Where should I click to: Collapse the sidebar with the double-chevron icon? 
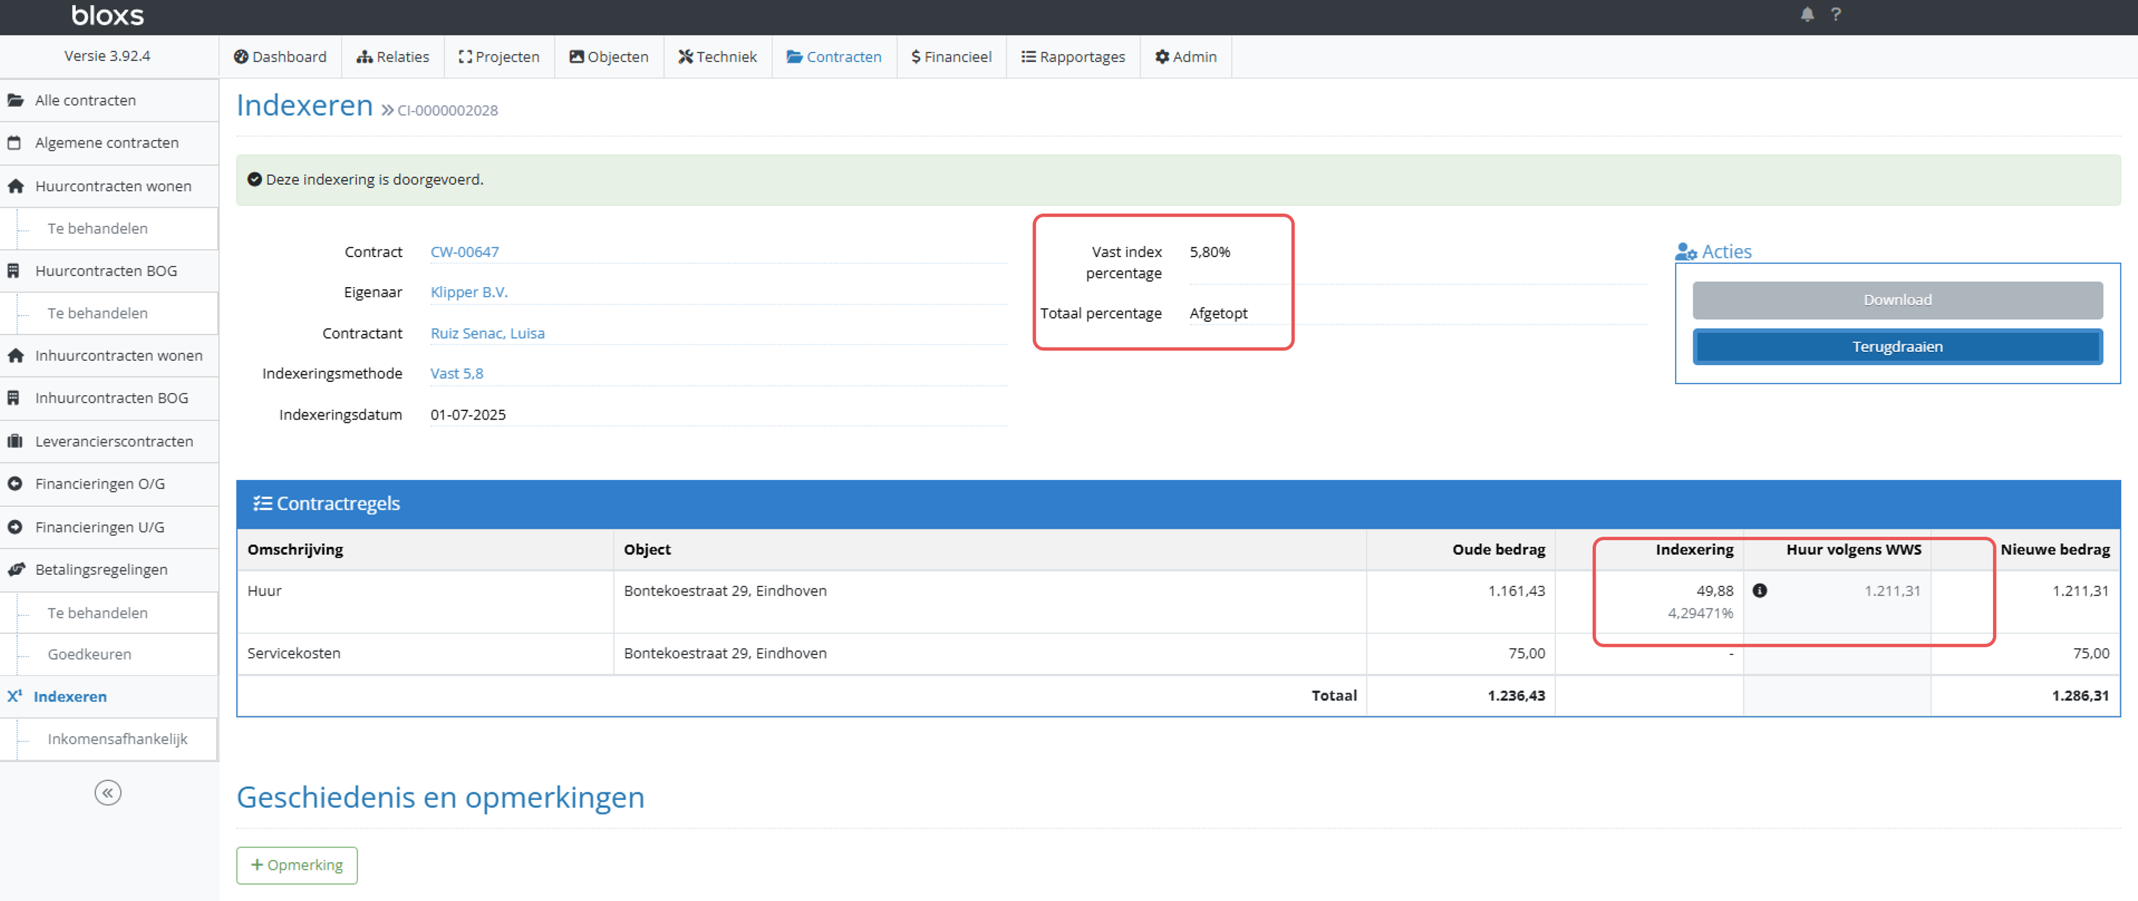pyautogui.click(x=108, y=792)
